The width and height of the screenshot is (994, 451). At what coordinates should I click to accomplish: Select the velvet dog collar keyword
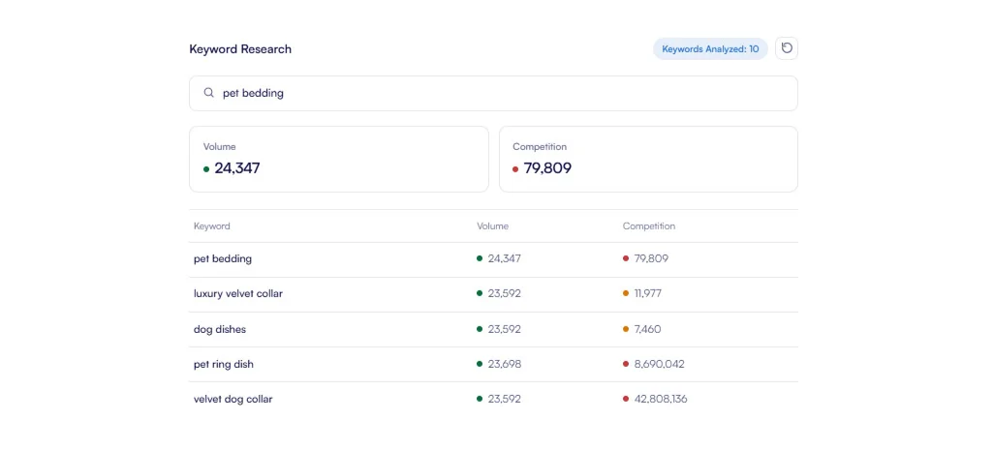point(233,399)
